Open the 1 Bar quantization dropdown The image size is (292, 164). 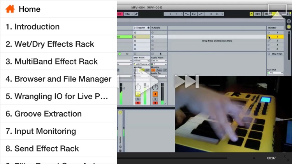coord(129,14)
